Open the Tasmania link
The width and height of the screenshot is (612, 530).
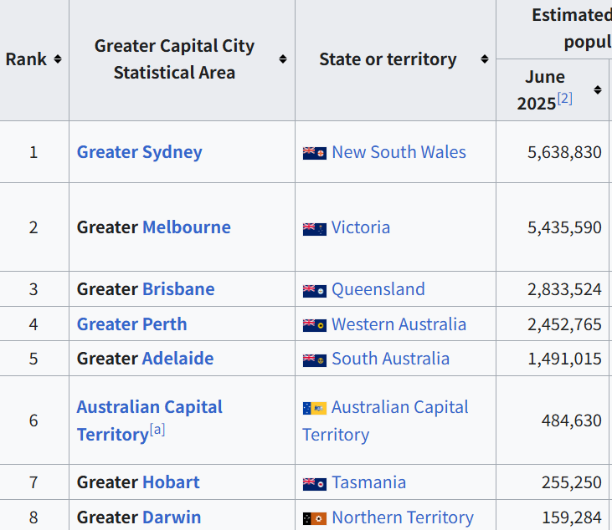point(369,482)
